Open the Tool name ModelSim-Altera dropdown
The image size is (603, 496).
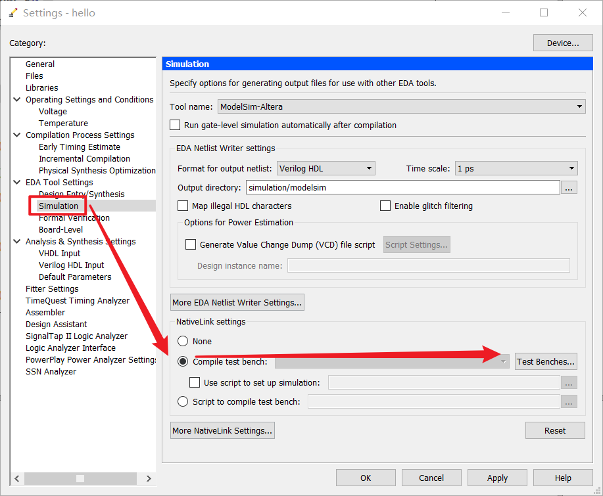tap(402, 106)
